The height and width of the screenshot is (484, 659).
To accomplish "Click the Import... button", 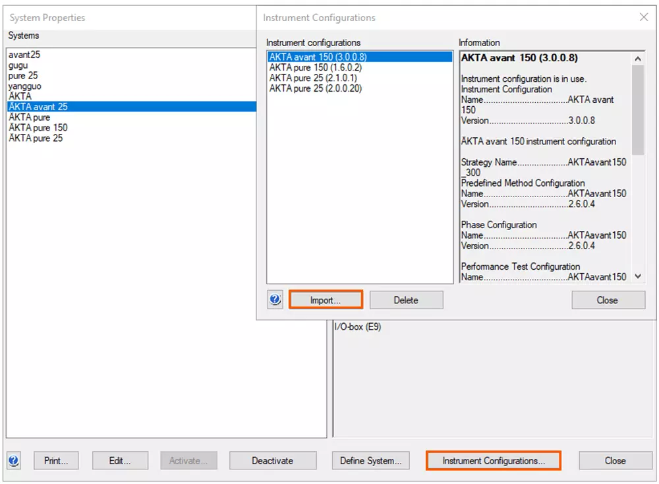I will (x=326, y=300).
